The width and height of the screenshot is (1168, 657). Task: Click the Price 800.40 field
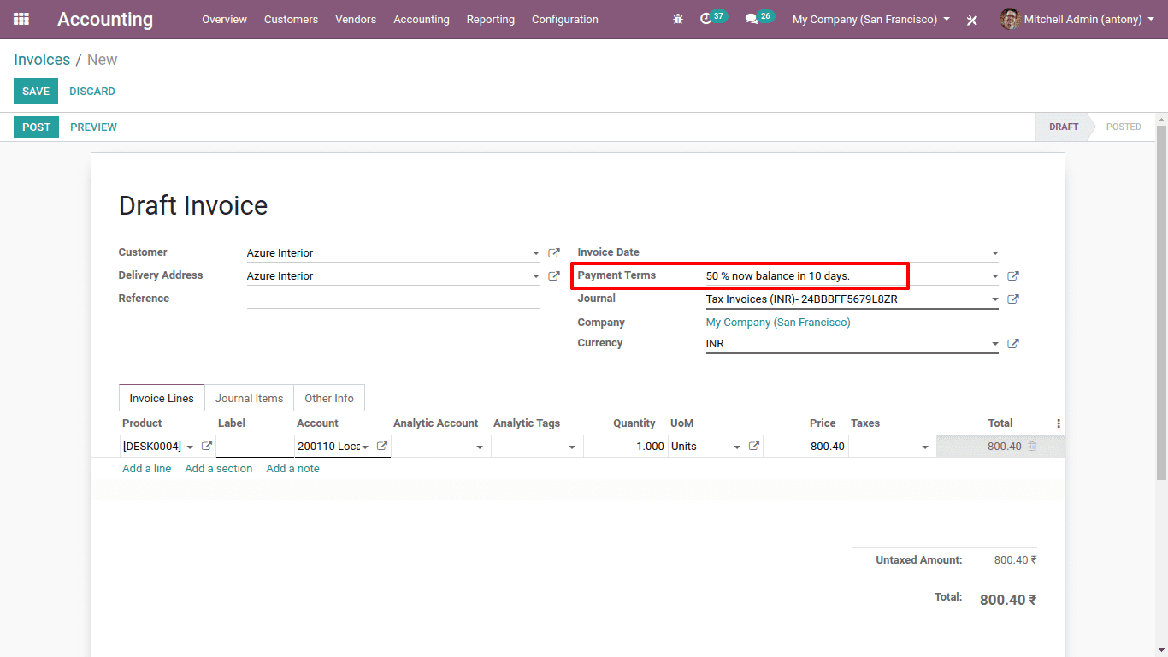[805, 446]
